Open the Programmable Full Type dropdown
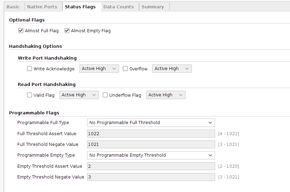 click(x=151, y=122)
